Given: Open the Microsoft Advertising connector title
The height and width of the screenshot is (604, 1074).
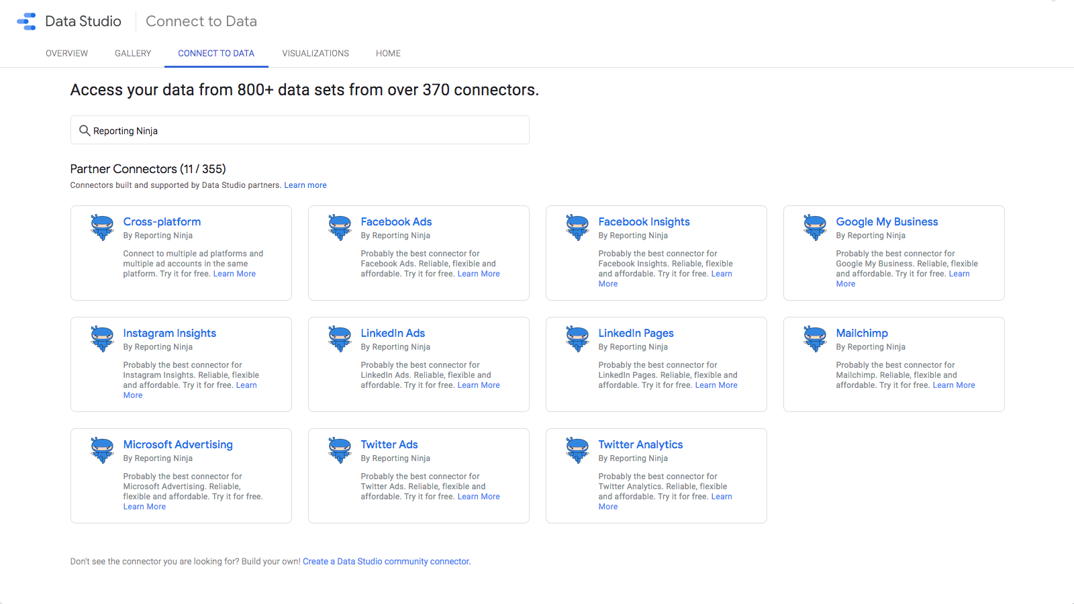Looking at the screenshot, I should 178,444.
